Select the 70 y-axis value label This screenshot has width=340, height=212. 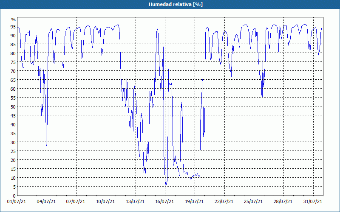13,71
